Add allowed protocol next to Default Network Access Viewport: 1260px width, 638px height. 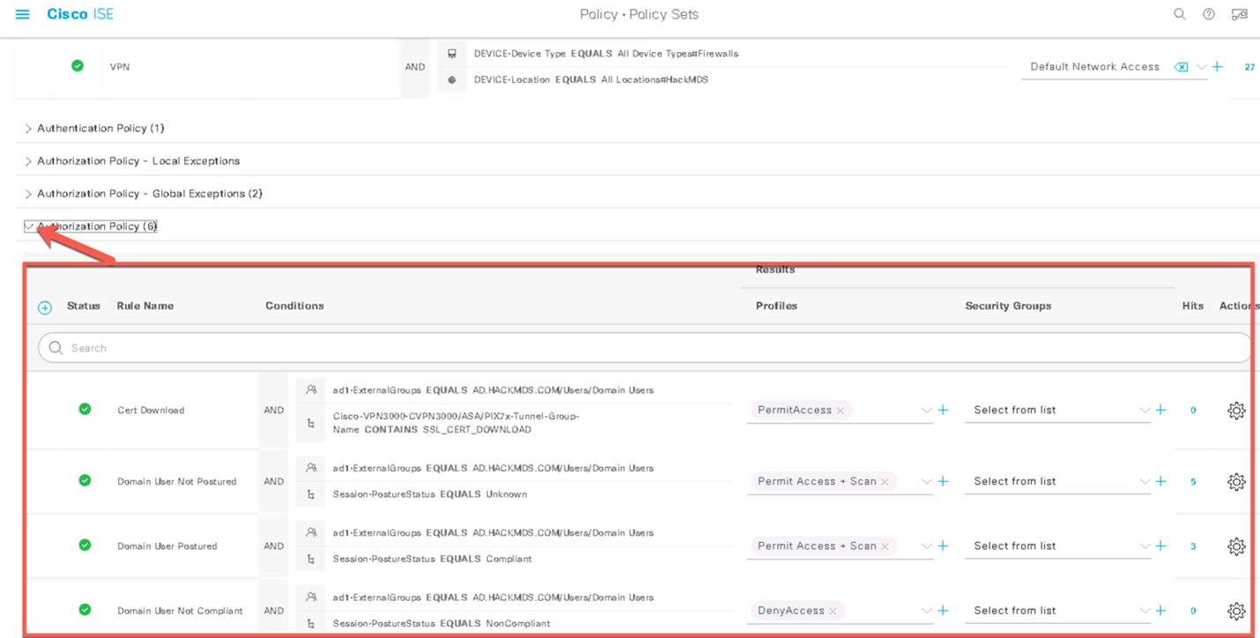tap(1217, 67)
